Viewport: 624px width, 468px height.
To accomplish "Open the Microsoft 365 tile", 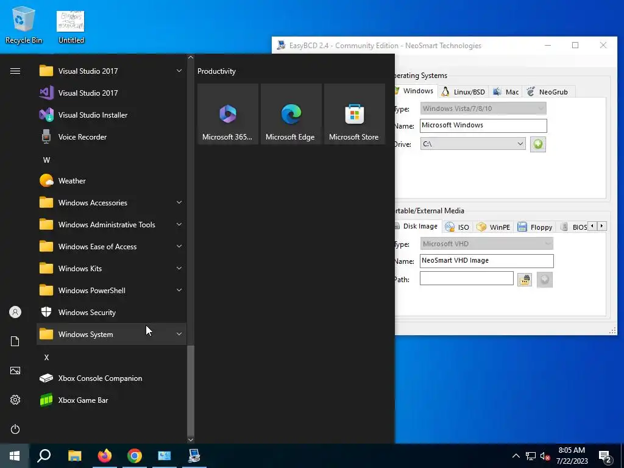I will click(228, 114).
